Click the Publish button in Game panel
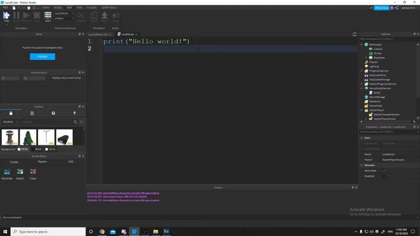The image size is (420, 236). (42, 56)
